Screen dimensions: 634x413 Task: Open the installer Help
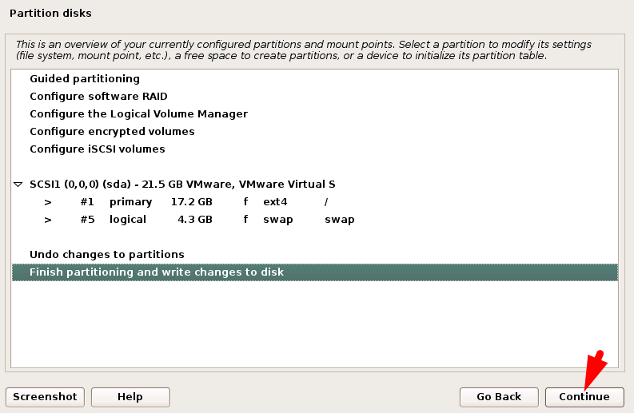(x=130, y=396)
